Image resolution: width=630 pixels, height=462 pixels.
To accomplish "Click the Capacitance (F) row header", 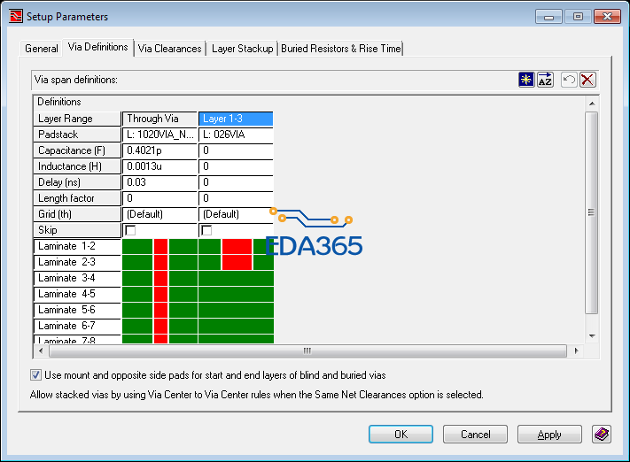I will coord(77,150).
